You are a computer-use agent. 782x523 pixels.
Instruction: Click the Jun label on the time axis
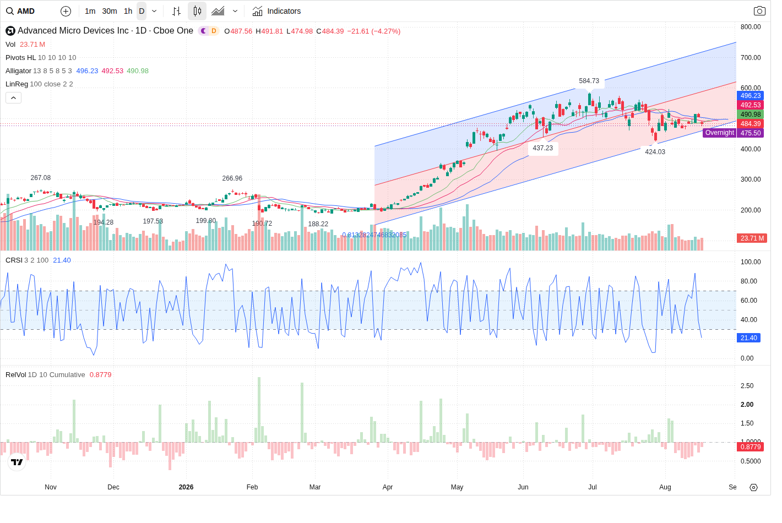pos(523,487)
